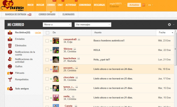
Task: Click the mail settings gear icon
Action: click(x=169, y=24)
